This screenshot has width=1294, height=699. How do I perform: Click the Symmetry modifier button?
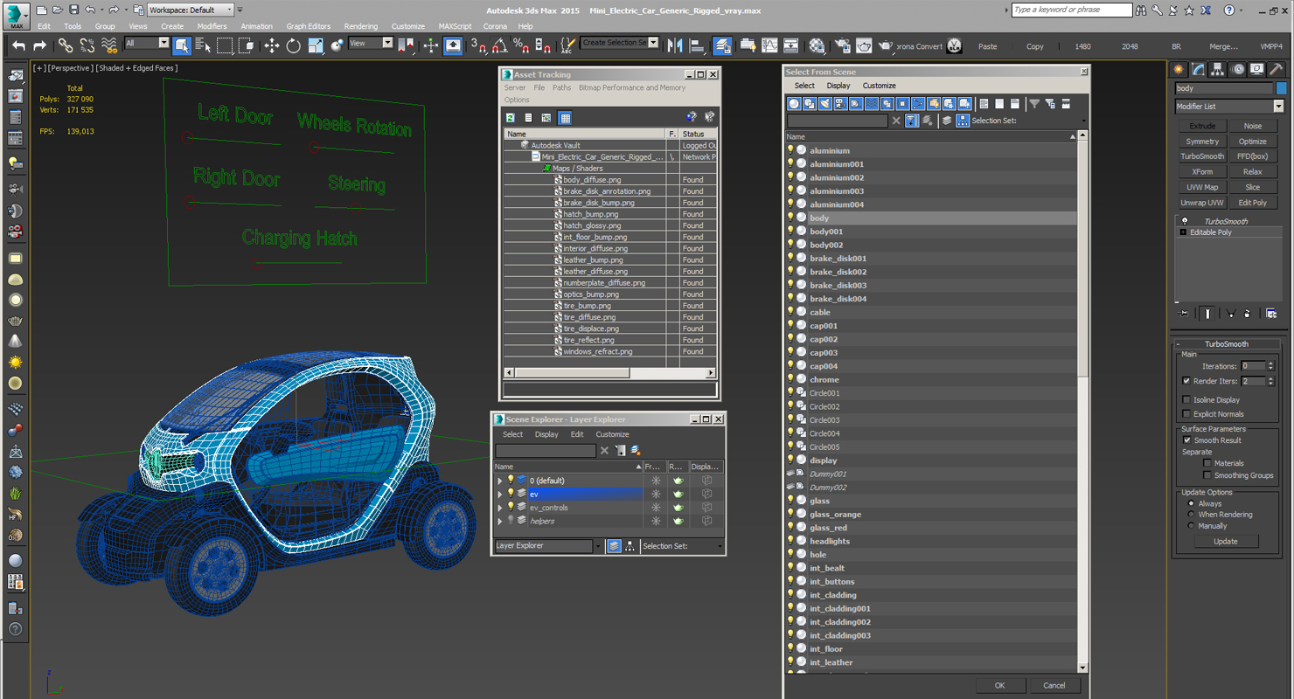point(1202,142)
